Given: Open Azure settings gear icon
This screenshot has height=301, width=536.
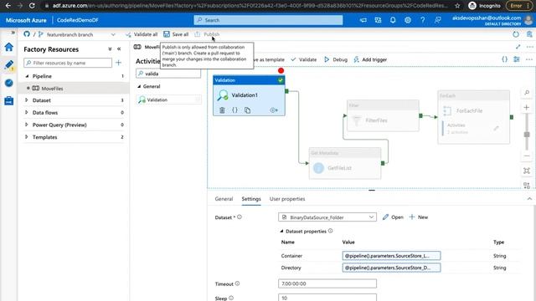Looking at the screenshot, I should pyautogui.click(x=408, y=20).
